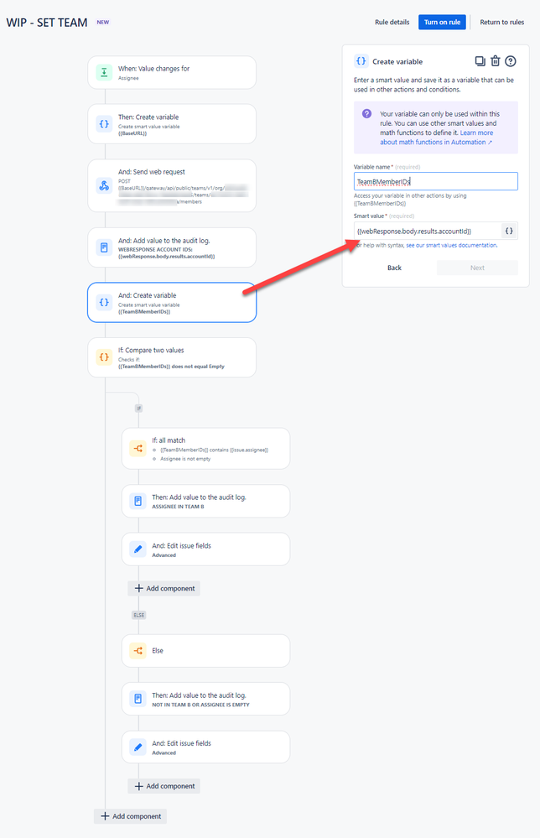Click the branch icon on "If: all match"
Screen dimensions: 540x838
138,448
